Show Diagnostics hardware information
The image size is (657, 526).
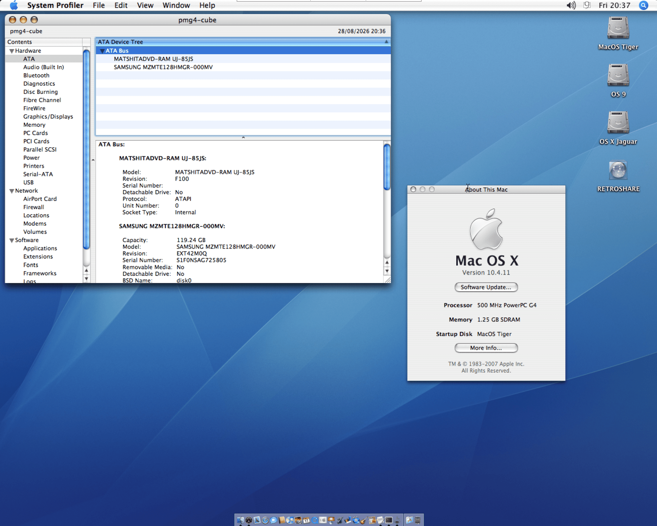(39, 84)
